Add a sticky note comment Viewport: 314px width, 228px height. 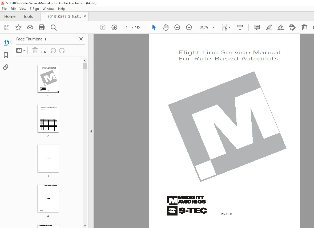(257, 27)
